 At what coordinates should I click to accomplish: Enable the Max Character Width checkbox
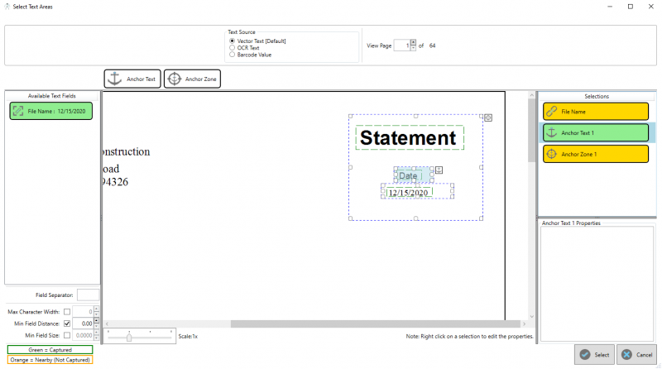(67, 312)
